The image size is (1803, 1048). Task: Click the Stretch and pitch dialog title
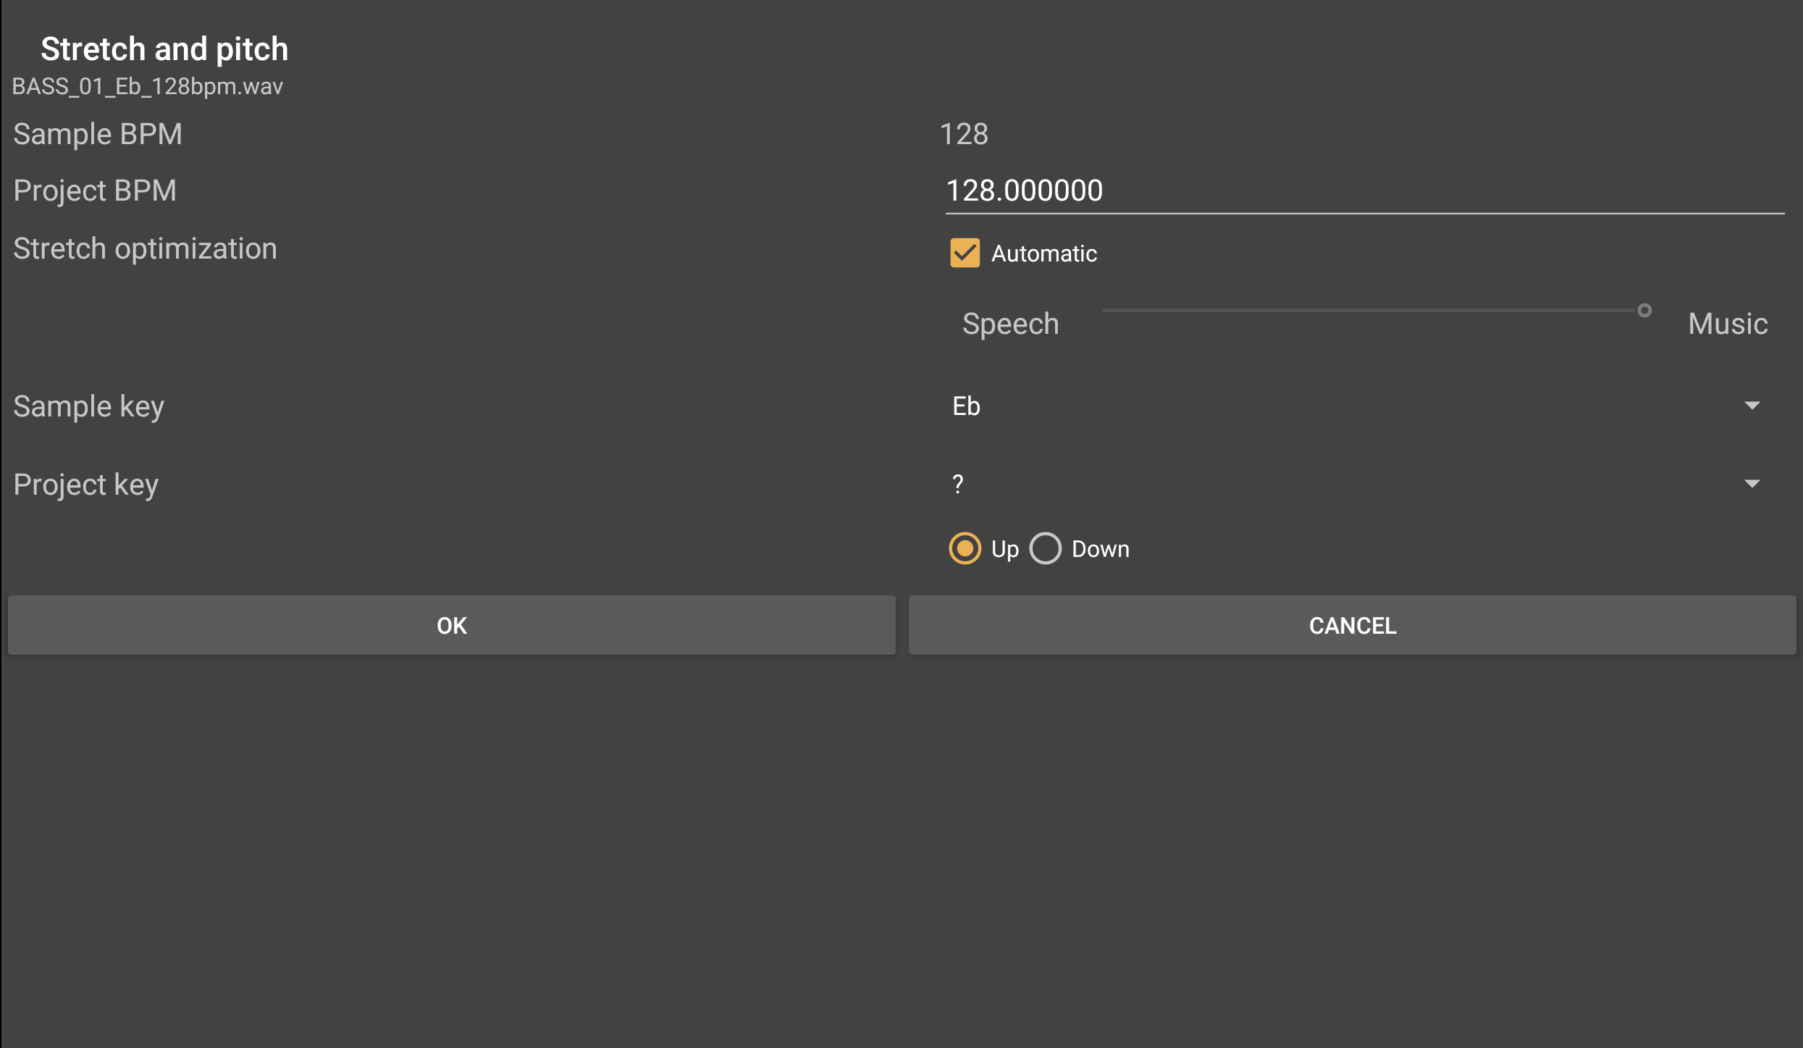click(164, 49)
